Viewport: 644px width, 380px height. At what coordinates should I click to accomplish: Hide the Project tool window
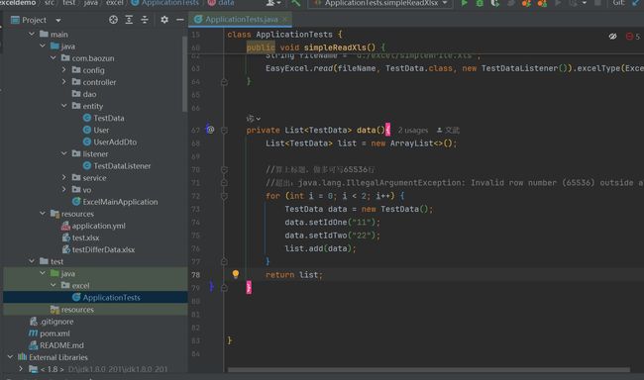point(180,20)
